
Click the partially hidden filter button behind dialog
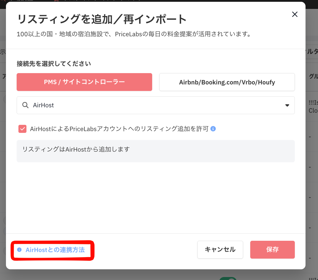(x=312, y=51)
